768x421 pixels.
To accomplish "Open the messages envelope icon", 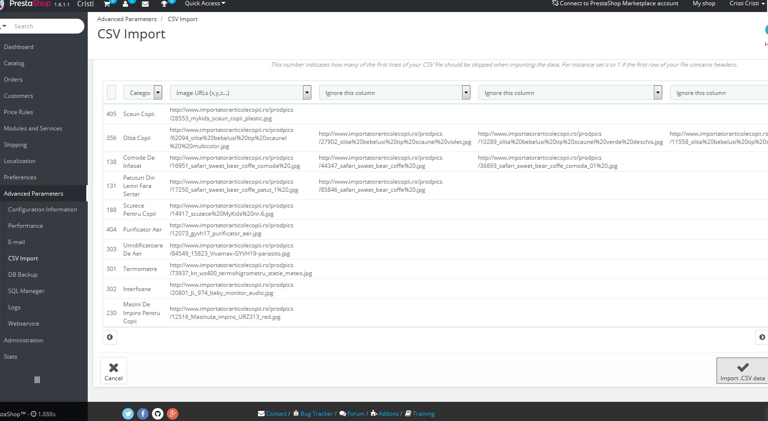I will [145, 4].
